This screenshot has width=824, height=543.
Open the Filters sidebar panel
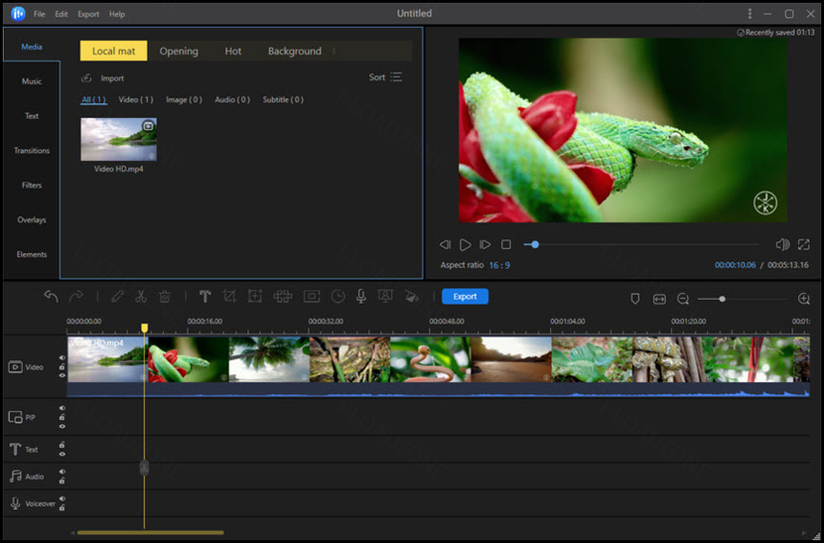click(x=32, y=186)
